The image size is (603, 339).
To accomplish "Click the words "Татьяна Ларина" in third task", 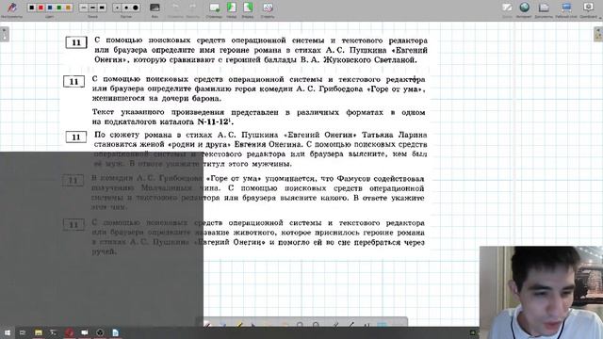I will pos(394,135).
